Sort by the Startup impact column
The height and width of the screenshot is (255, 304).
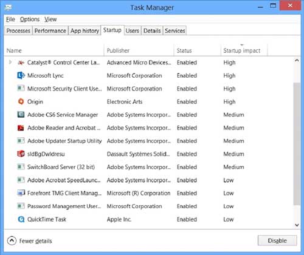click(x=241, y=50)
